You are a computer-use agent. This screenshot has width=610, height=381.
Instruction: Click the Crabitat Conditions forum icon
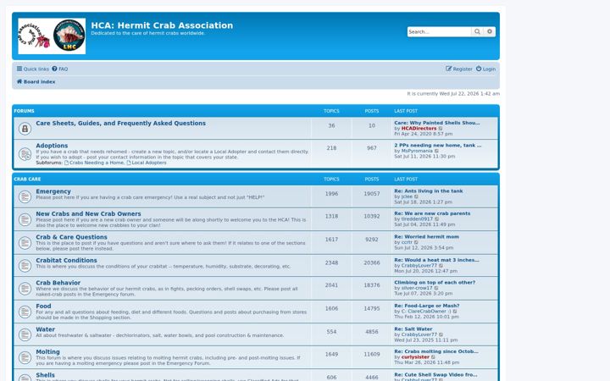tap(25, 266)
